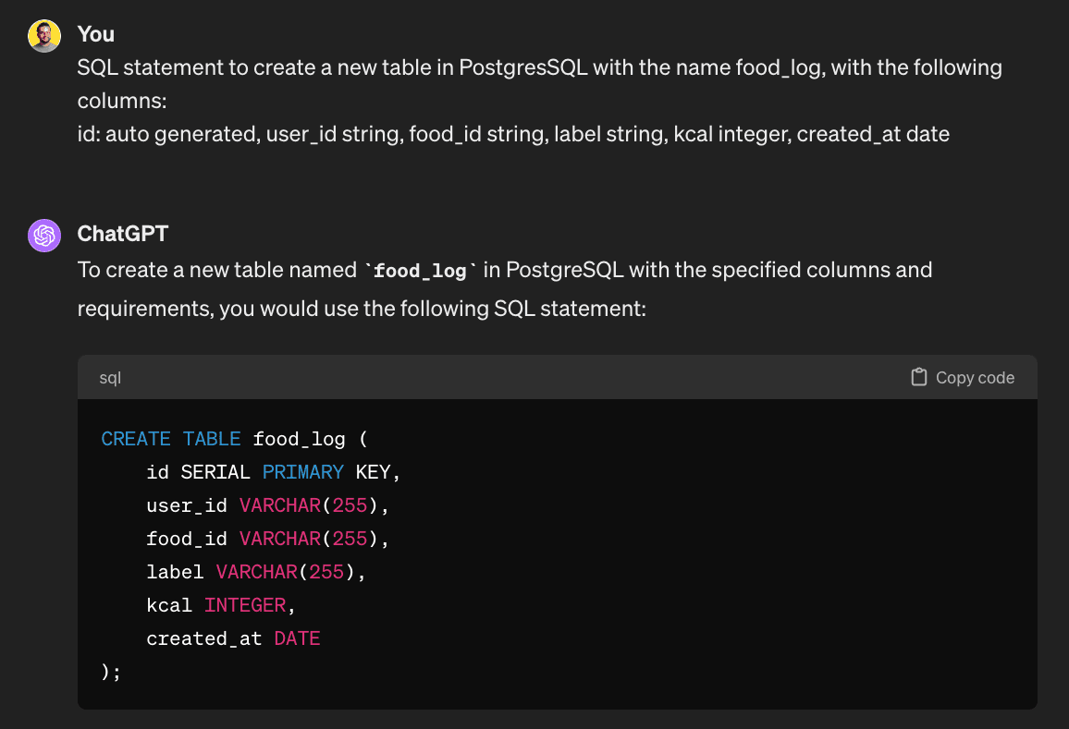Click the closing parenthesis semicolon line
The height and width of the screenshot is (729, 1069).
(111, 672)
